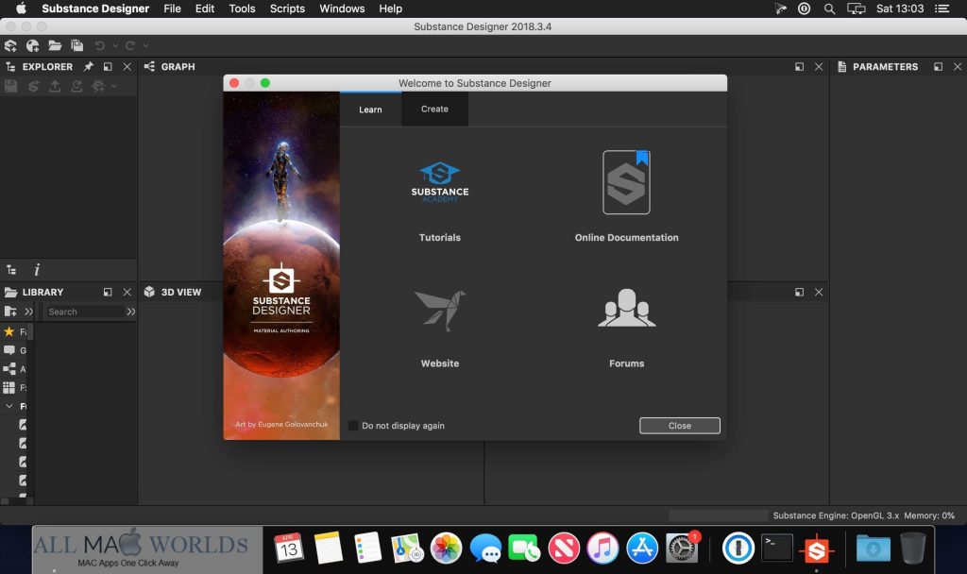Image resolution: width=967 pixels, height=574 pixels.
Task: Switch to the Learn tab
Action: coord(370,110)
